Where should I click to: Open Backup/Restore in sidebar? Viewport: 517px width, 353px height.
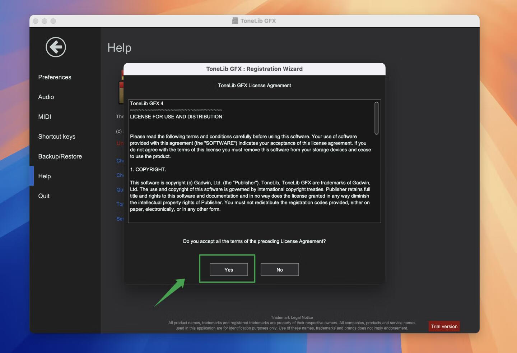coord(60,156)
